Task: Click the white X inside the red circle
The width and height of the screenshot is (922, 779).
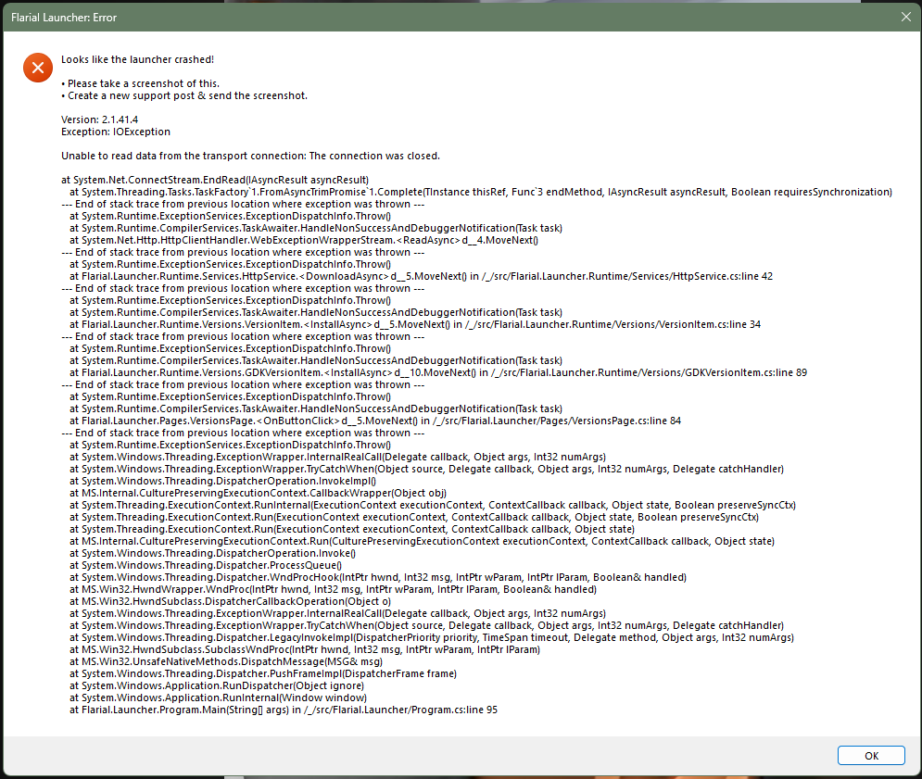Action: tap(37, 67)
